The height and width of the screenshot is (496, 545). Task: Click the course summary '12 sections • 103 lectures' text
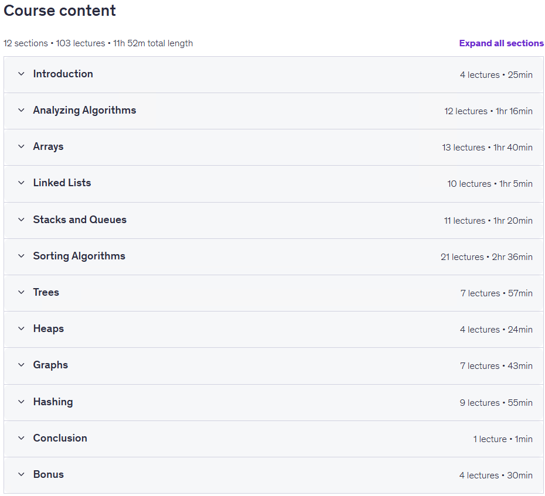coord(54,43)
